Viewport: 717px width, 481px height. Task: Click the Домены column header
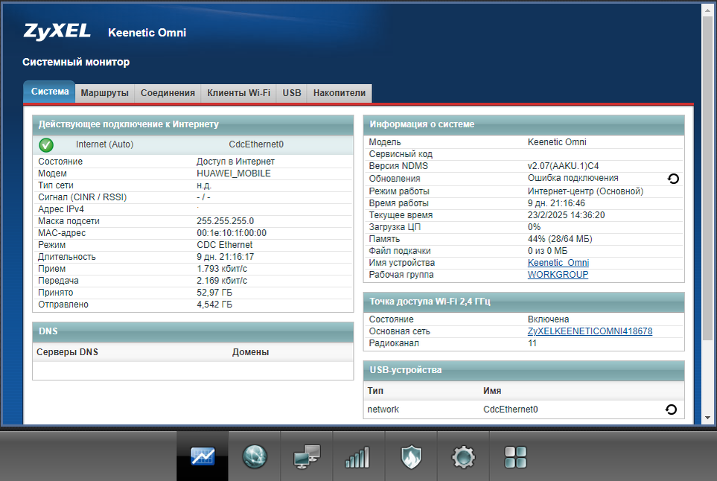click(251, 352)
